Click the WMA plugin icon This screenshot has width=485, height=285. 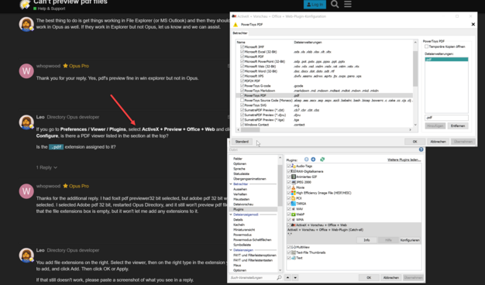point(294,219)
